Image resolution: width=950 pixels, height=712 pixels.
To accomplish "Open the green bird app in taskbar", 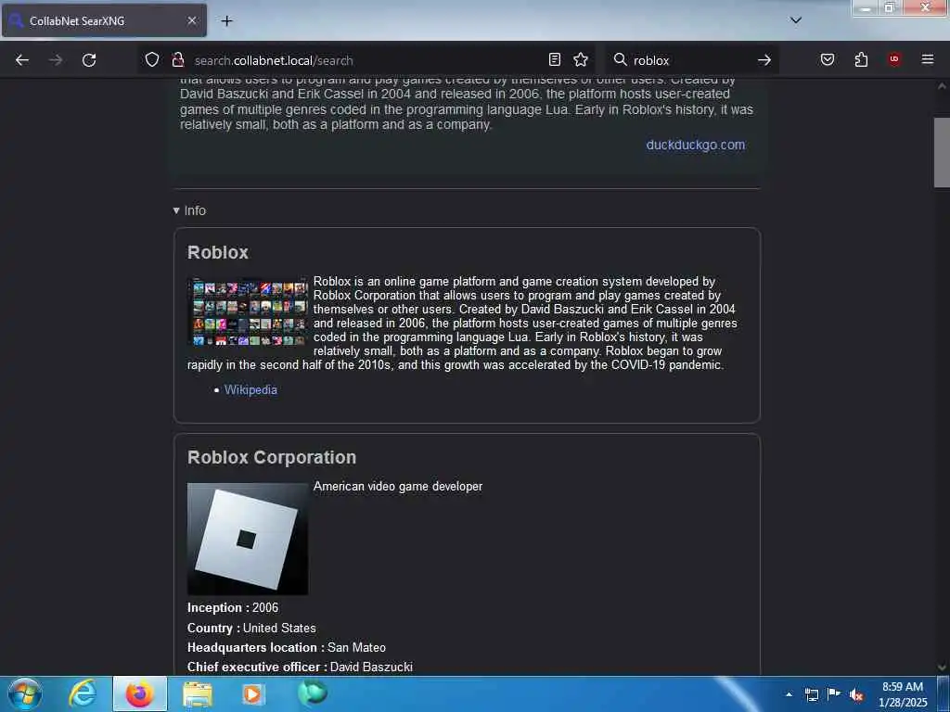I will pyautogui.click(x=313, y=693).
